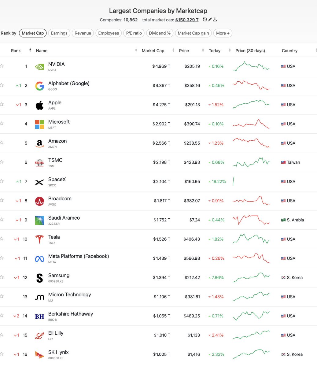This screenshot has height=367, width=317.
Task: Click the SK Hynix logo icon
Action: click(x=39, y=355)
